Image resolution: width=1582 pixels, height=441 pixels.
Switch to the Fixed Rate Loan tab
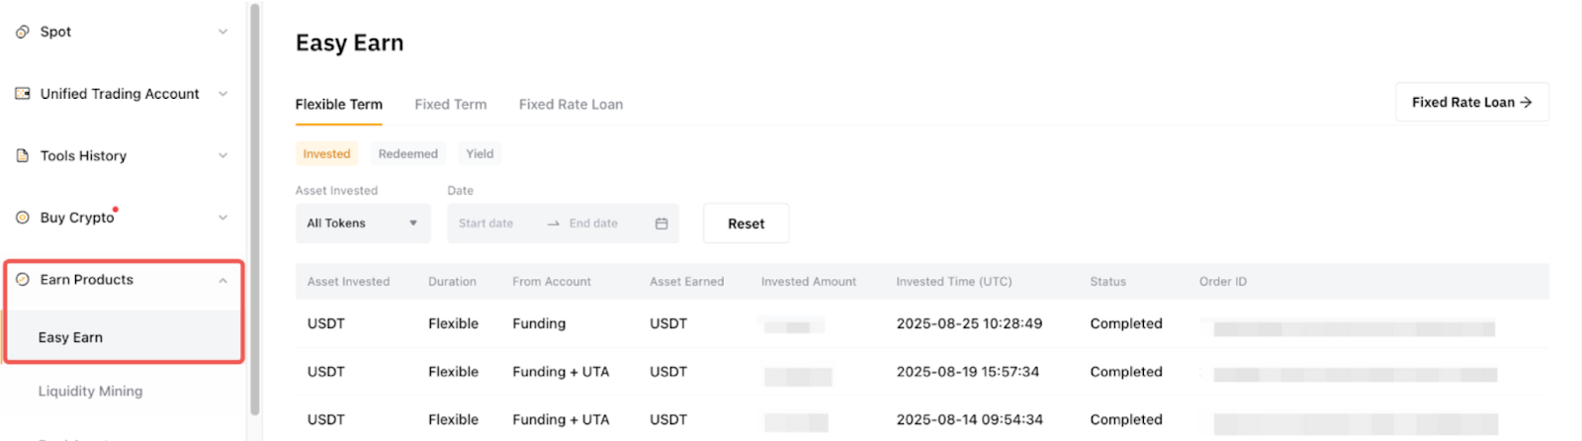point(571,104)
